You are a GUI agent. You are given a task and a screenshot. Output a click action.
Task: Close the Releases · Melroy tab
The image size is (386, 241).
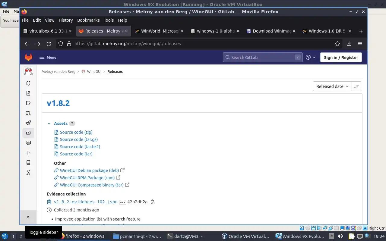click(x=126, y=31)
